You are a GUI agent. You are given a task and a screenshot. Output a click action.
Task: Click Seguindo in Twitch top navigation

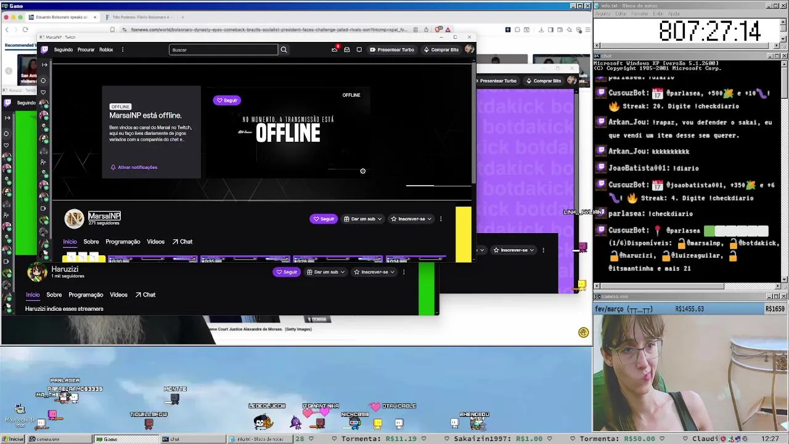[x=63, y=49]
